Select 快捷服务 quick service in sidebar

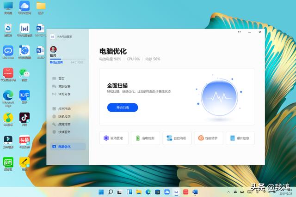(x=64, y=131)
